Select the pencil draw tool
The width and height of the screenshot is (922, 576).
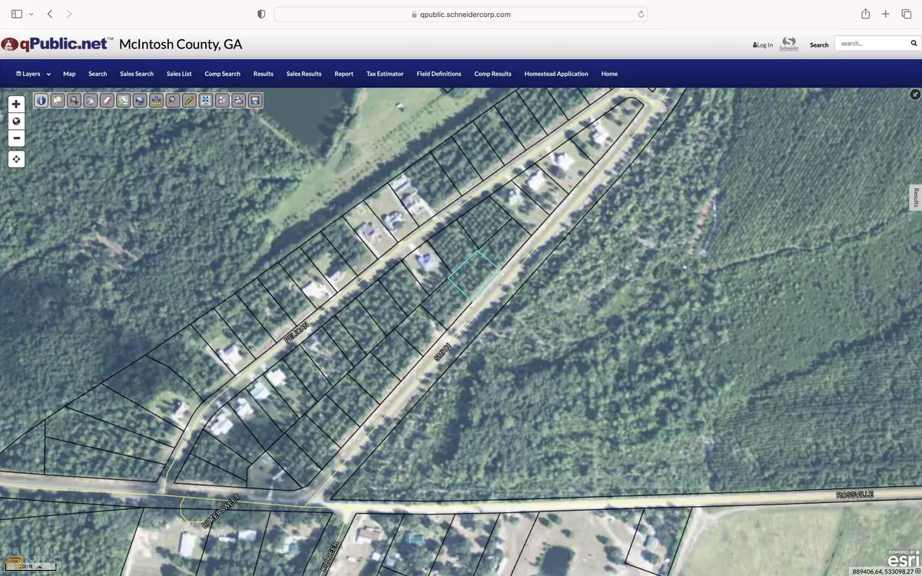pyautogui.click(x=189, y=100)
